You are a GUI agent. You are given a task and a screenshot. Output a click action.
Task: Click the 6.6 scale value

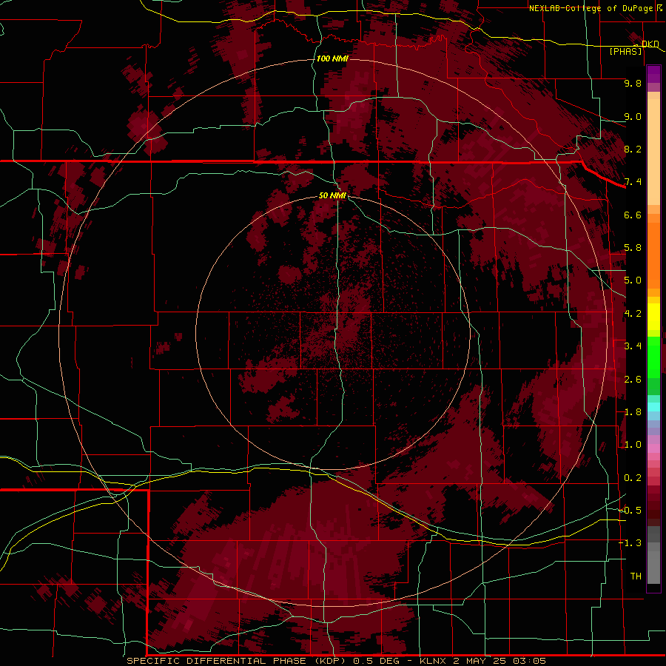[633, 215]
